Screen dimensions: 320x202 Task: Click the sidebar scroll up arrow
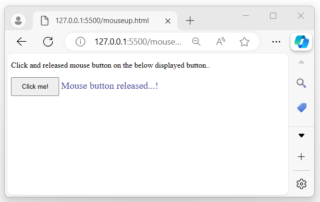pos(301,62)
